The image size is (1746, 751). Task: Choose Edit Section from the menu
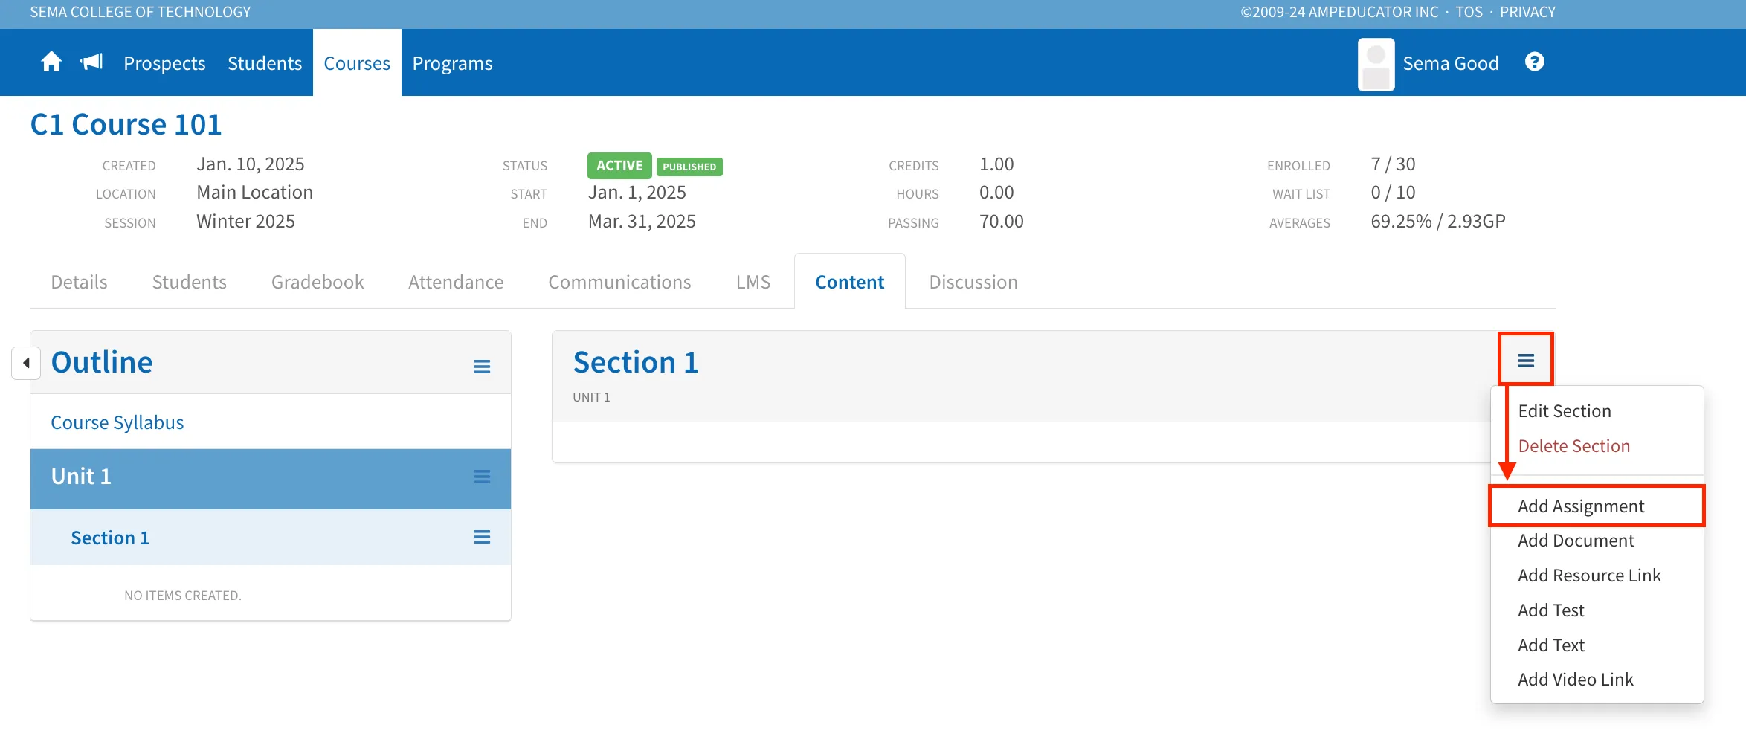pos(1564,411)
